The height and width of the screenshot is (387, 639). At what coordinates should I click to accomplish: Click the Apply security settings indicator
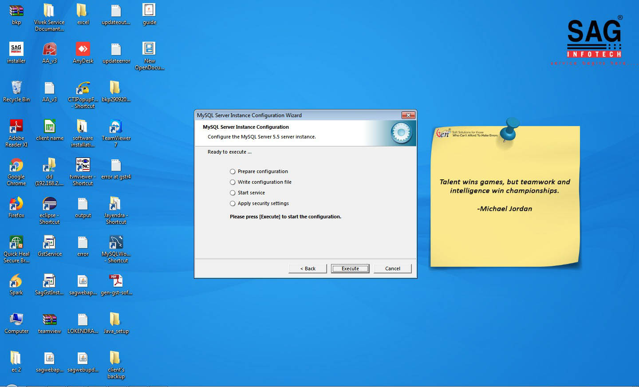click(233, 203)
